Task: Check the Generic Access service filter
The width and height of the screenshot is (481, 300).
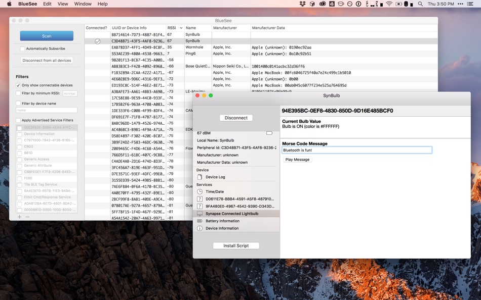Action: (x=20, y=160)
